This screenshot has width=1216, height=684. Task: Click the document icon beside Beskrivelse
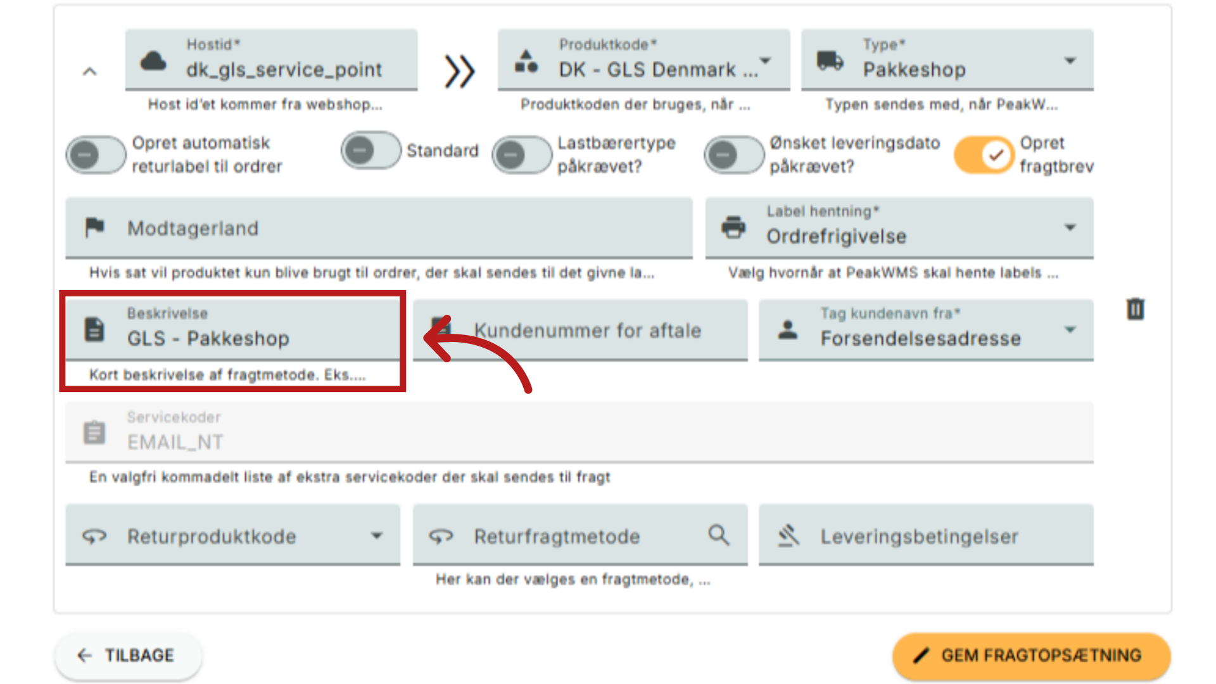click(95, 329)
